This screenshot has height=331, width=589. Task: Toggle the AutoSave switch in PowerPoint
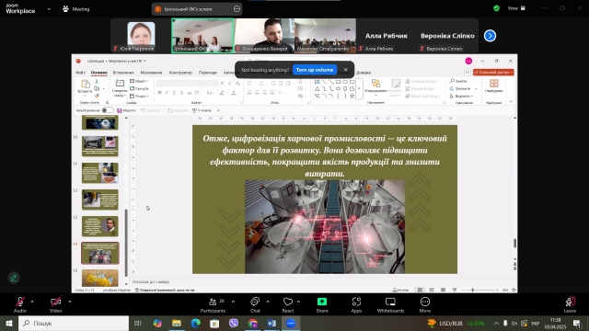pos(107,110)
